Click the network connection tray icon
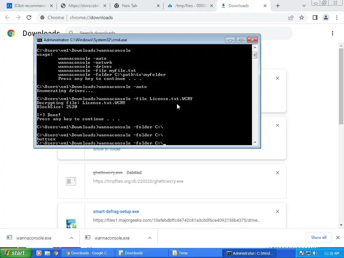The image size is (344, 258). pos(308,253)
